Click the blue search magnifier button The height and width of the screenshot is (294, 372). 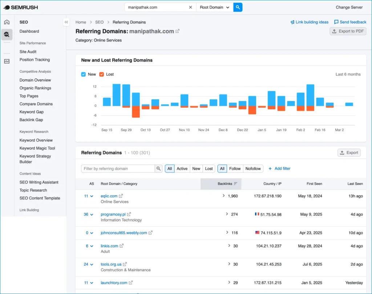pos(238,7)
